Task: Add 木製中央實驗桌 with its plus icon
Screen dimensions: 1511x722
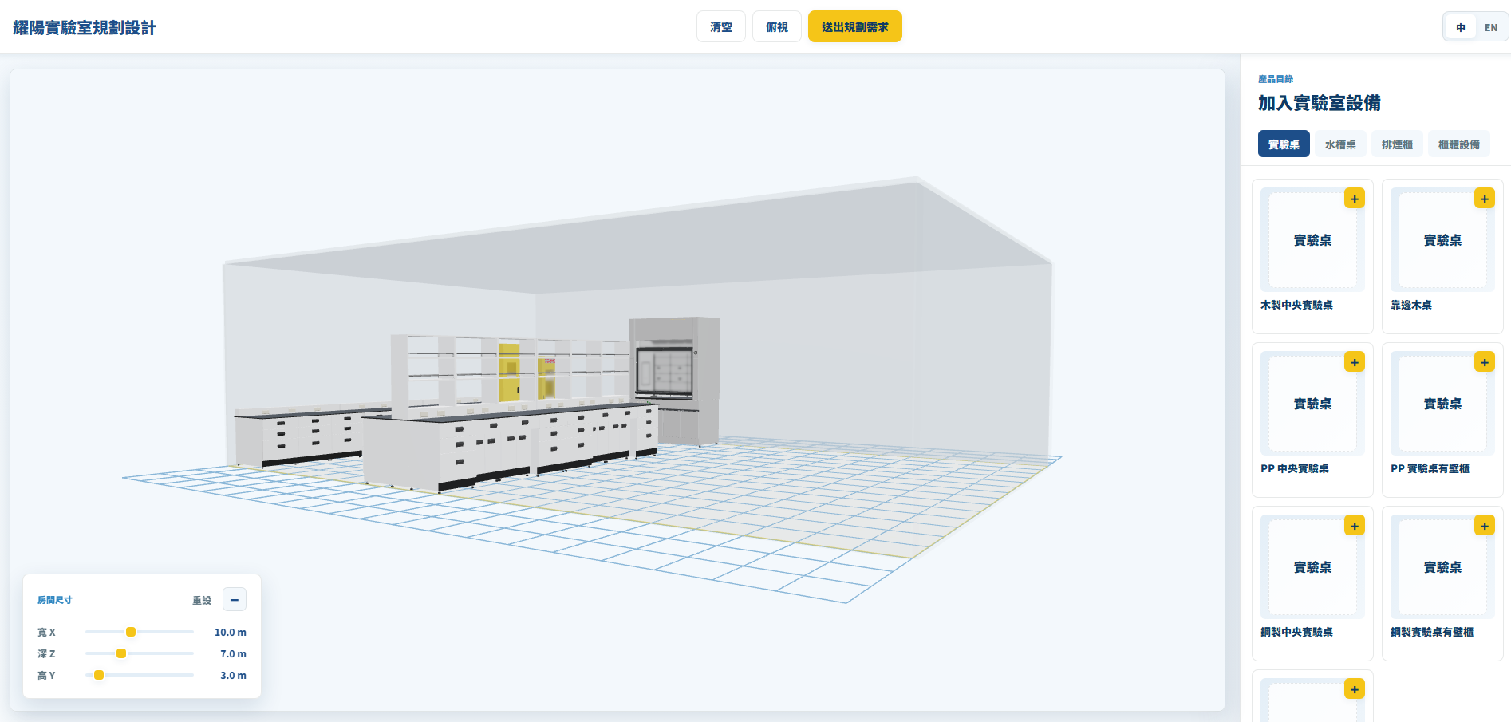Action: (1354, 199)
